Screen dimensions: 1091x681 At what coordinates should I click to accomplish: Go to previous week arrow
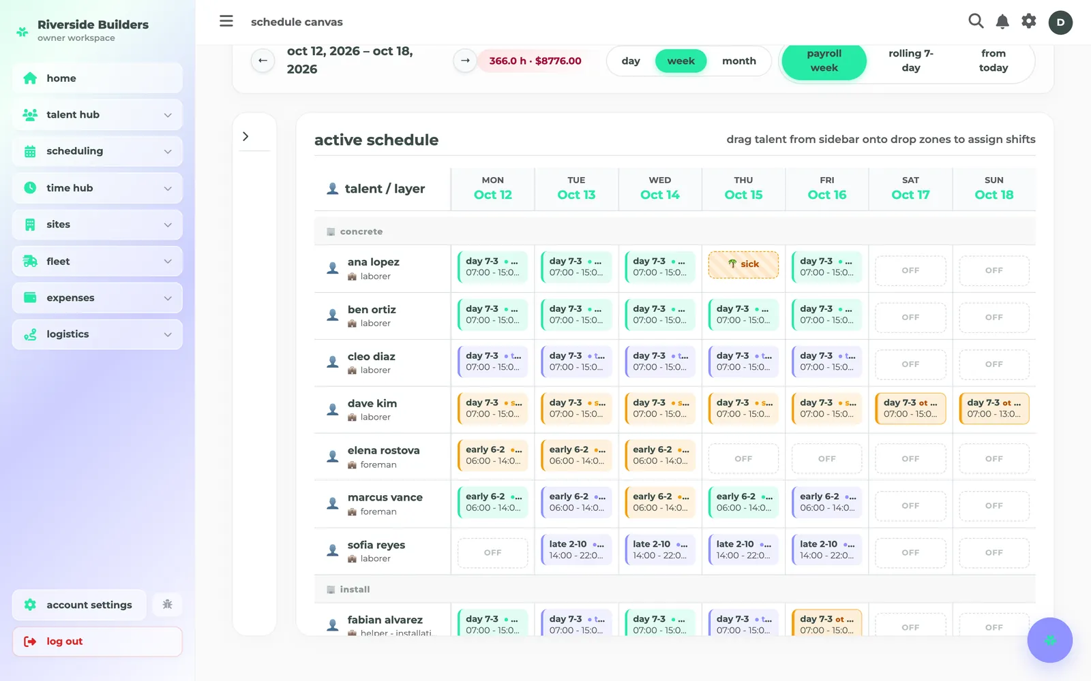pos(263,61)
